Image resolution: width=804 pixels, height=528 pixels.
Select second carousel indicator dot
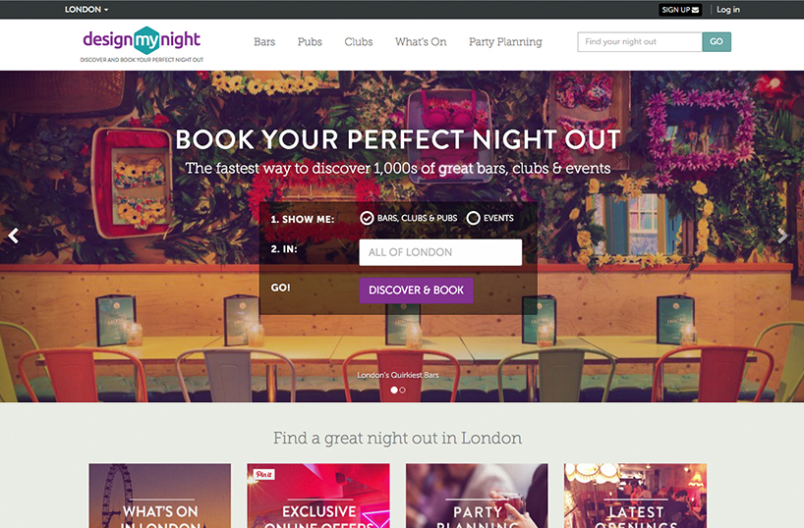403,391
